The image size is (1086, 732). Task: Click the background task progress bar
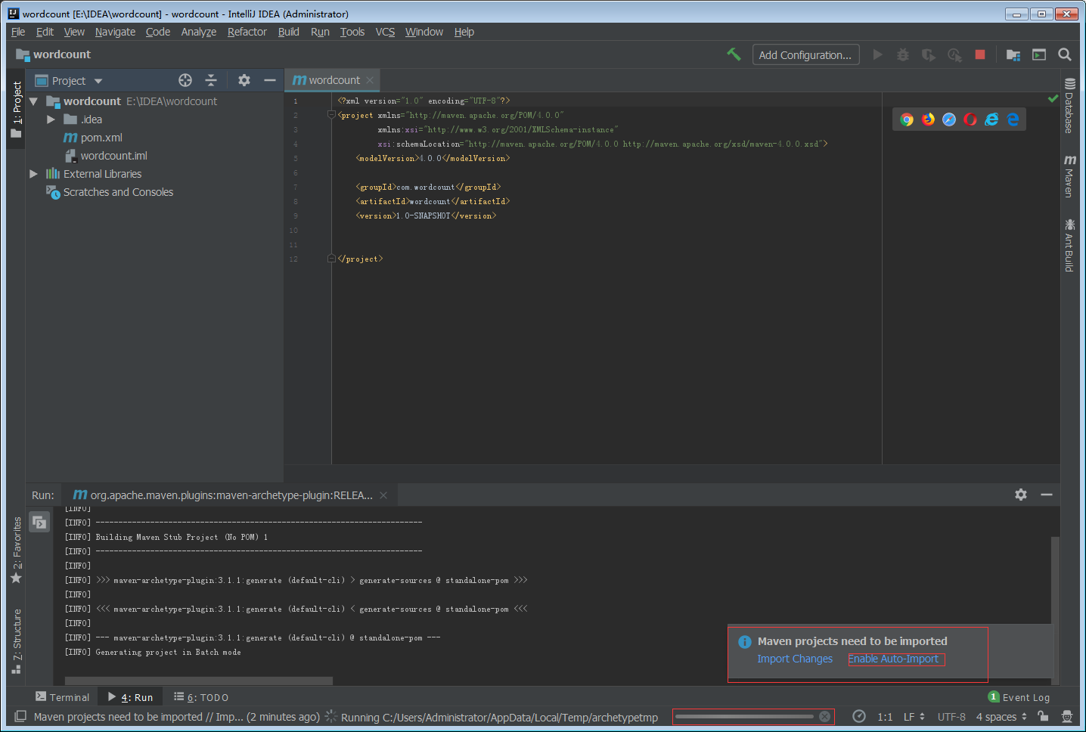(x=744, y=717)
